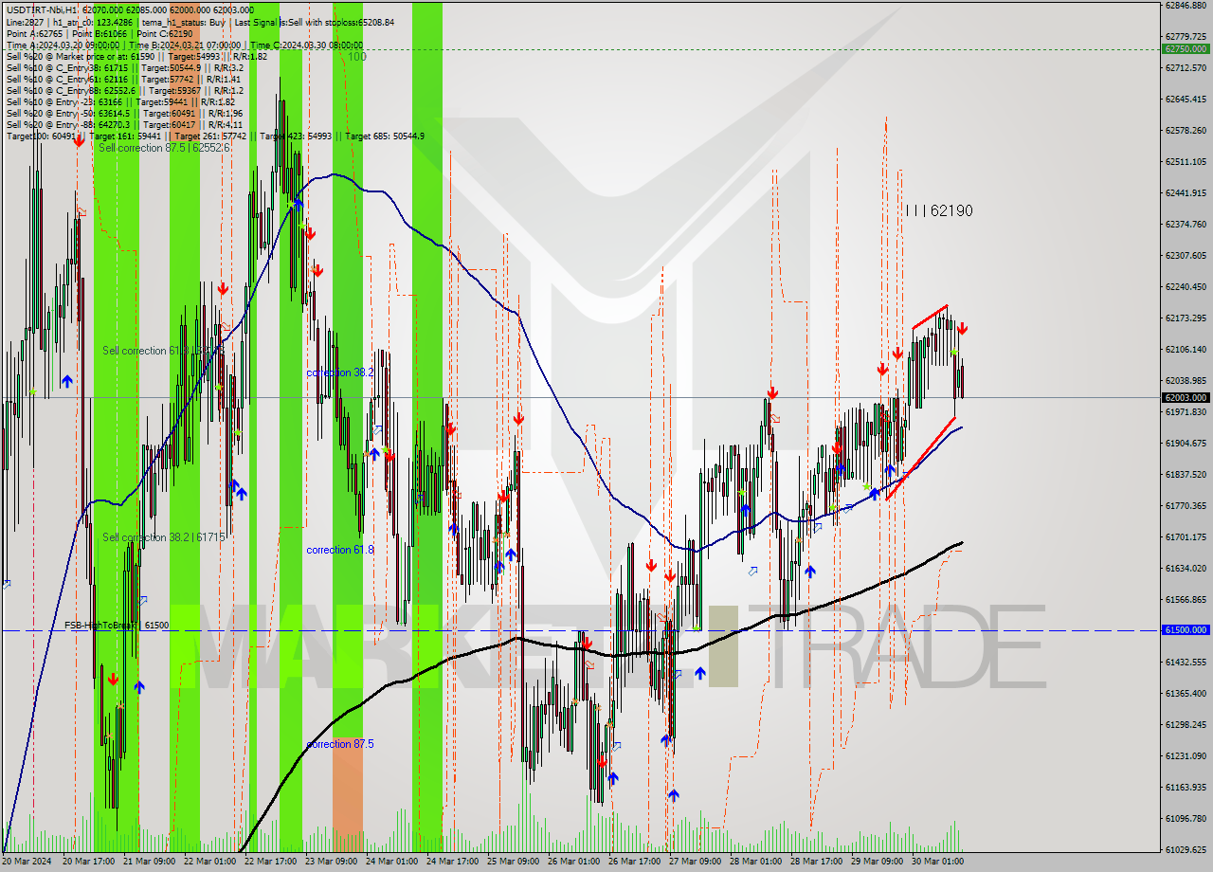Click price axis value 62511.100
1213x872 pixels.
[1186, 161]
